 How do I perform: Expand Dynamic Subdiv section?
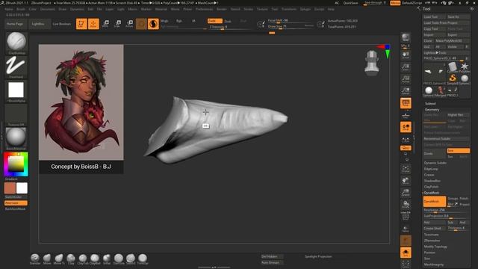click(435, 163)
